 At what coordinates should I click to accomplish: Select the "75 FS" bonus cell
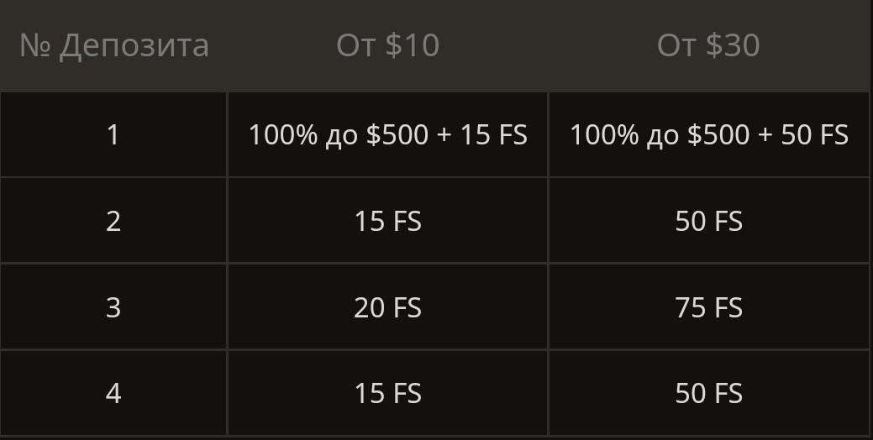point(708,308)
